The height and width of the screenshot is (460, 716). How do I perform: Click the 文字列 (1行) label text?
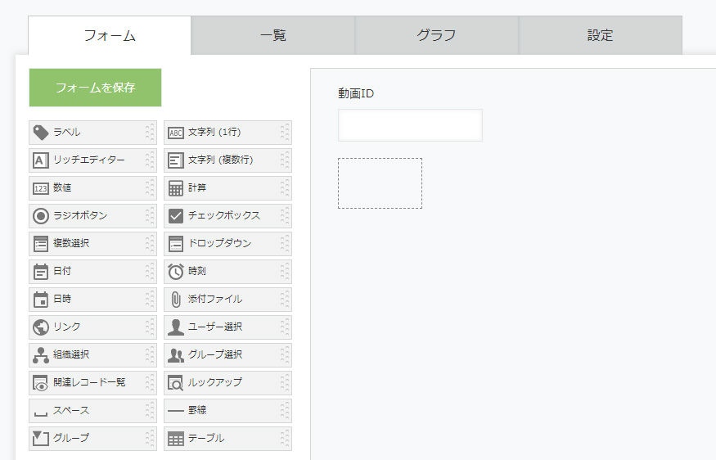(x=214, y=132)
